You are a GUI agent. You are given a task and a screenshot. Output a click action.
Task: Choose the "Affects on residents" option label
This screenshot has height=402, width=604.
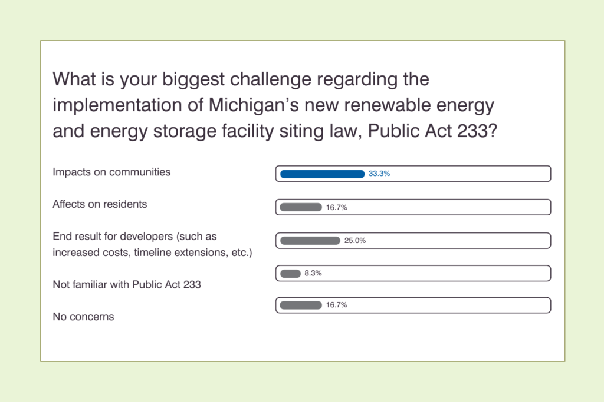pyautogui.click(x=100, y=204)
